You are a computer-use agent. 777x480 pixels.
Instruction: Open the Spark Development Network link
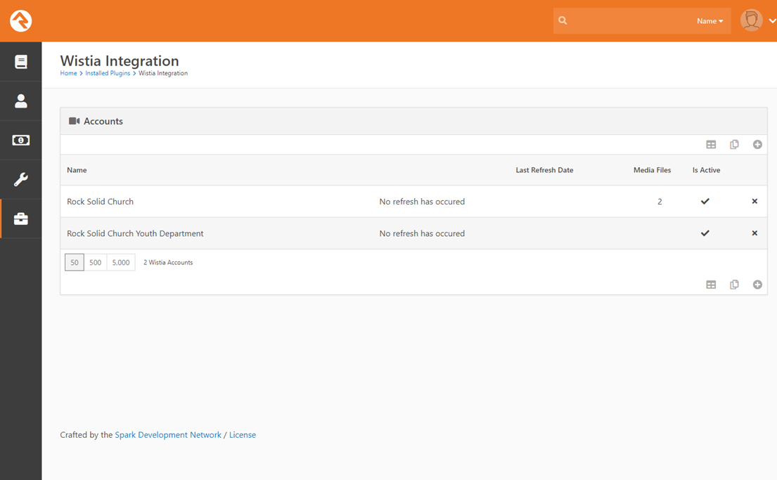tap(168, 435)
